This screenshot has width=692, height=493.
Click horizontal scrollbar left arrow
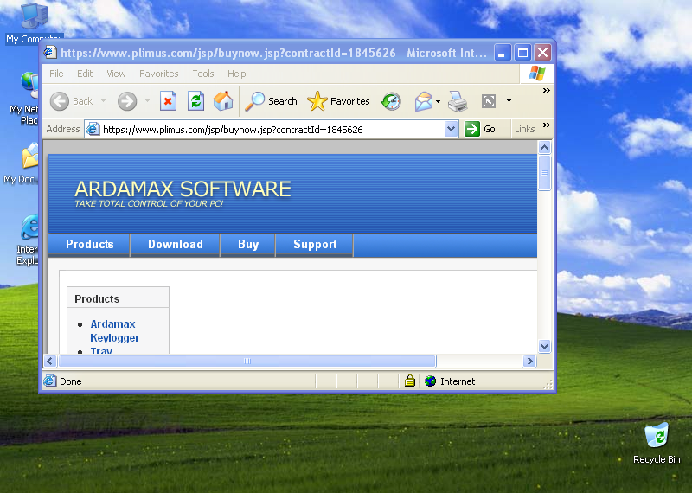[50, 361]
